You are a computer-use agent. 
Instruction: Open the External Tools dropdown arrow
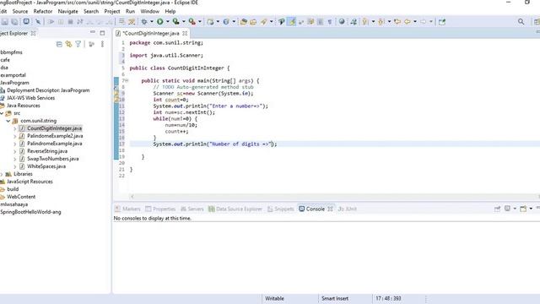(200, 22)
